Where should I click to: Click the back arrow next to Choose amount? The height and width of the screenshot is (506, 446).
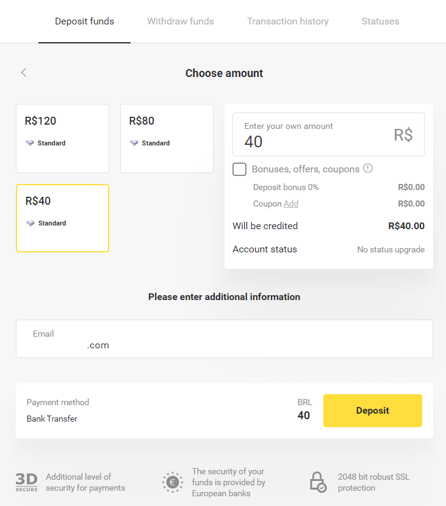click(23, 72)
